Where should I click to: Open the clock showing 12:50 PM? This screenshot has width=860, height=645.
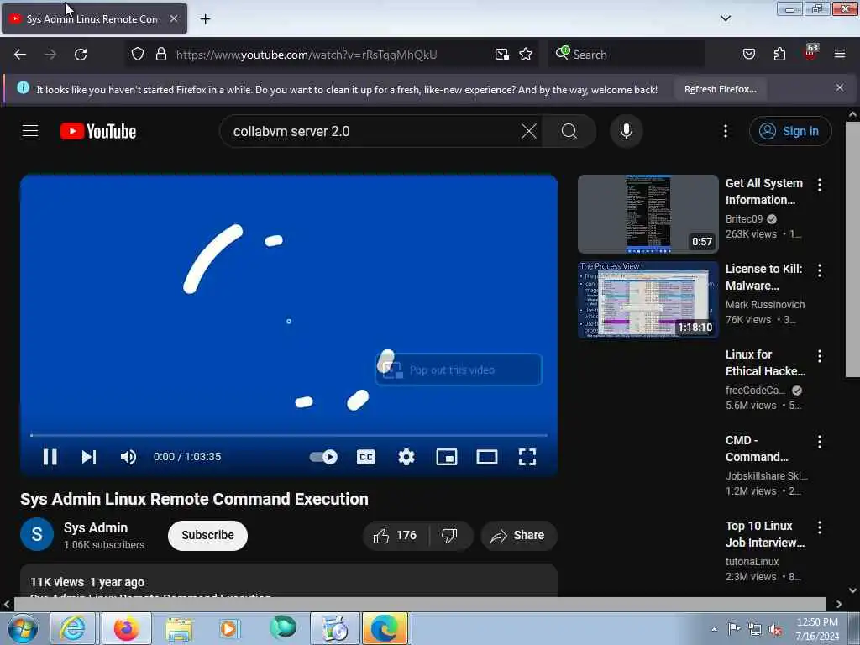pyautogui.click(x=817, y=629)
